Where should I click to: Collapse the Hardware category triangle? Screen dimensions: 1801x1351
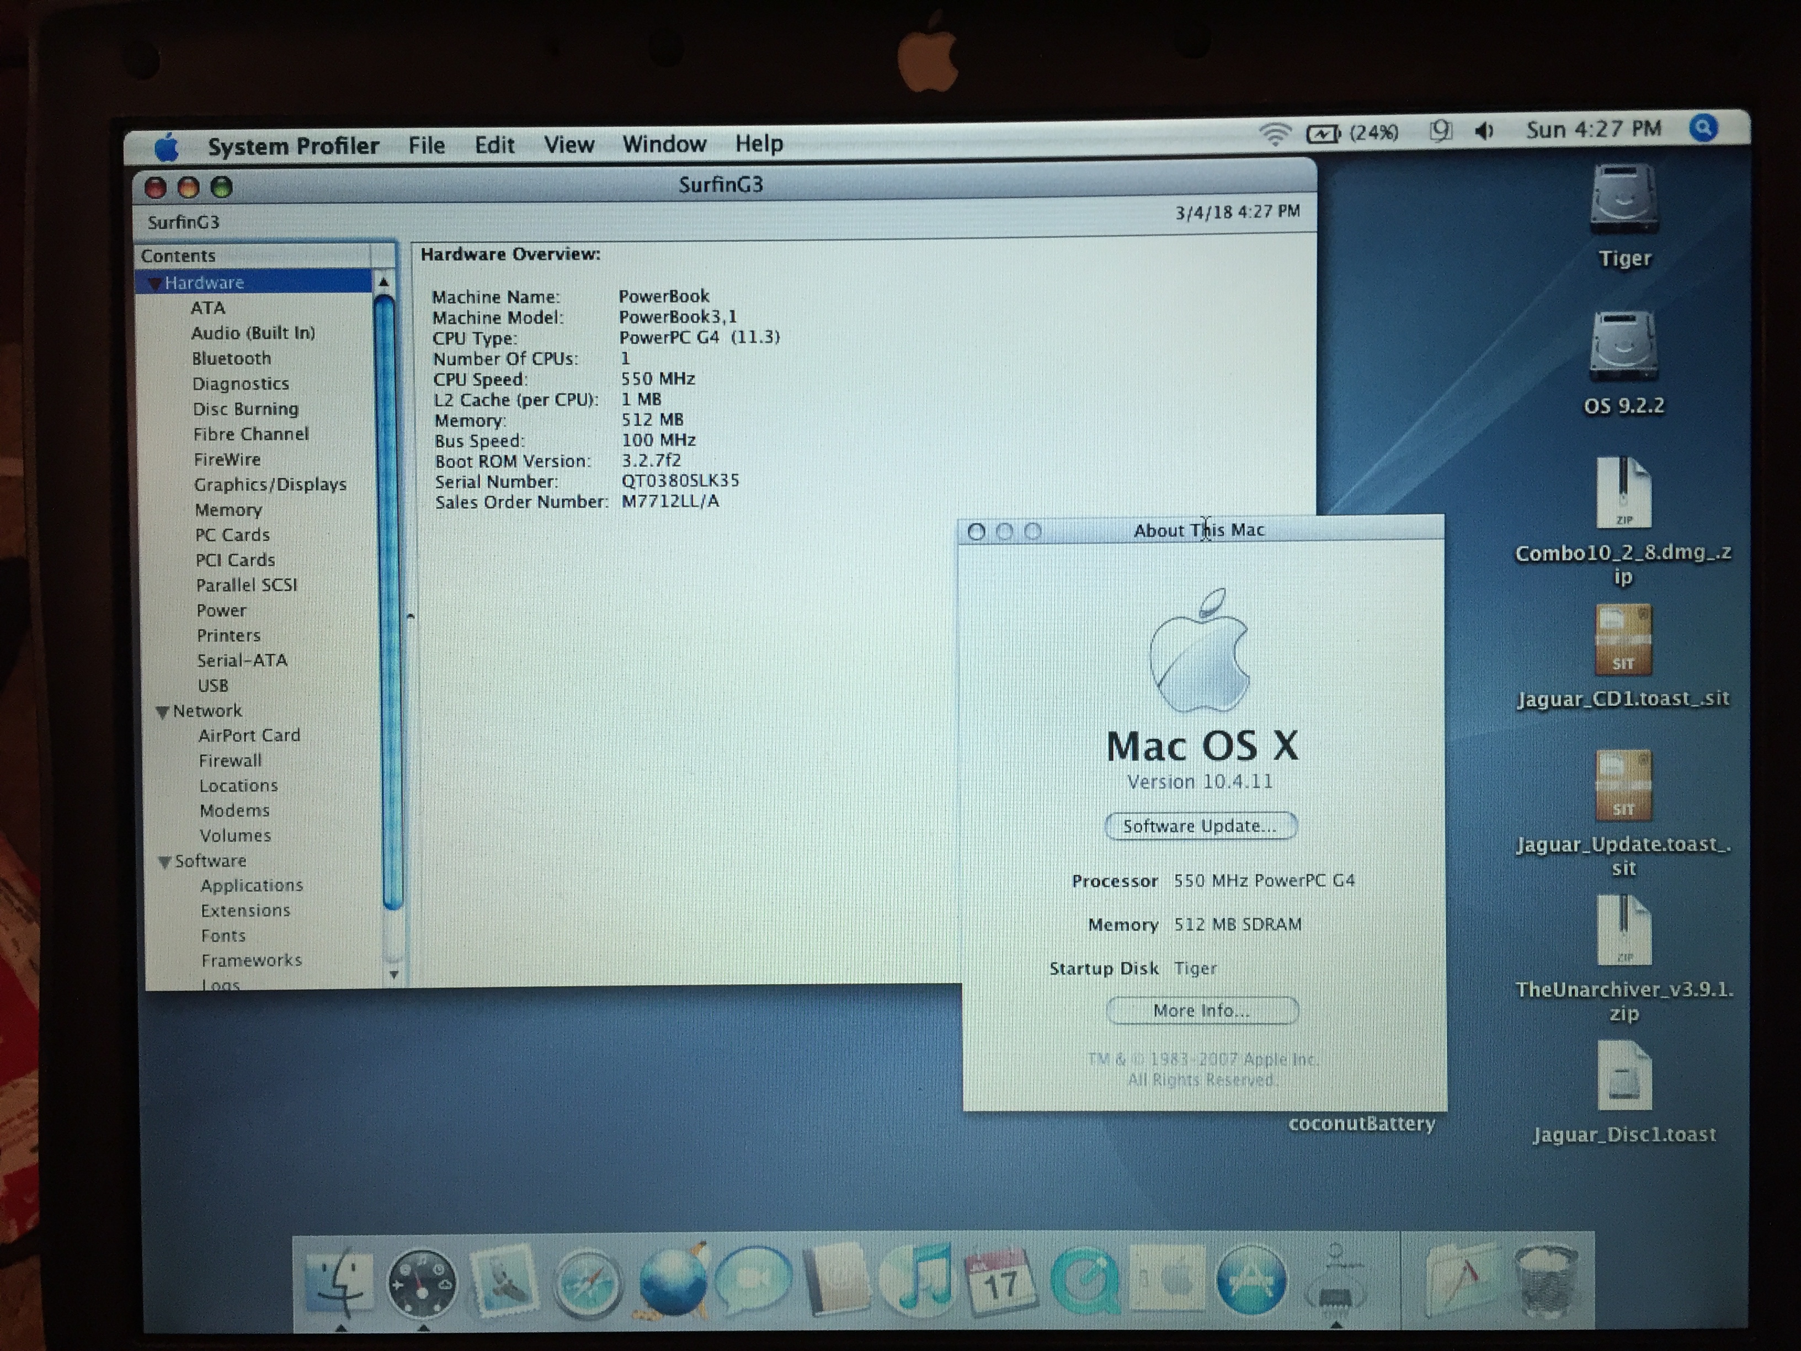[x=154, y=284]
